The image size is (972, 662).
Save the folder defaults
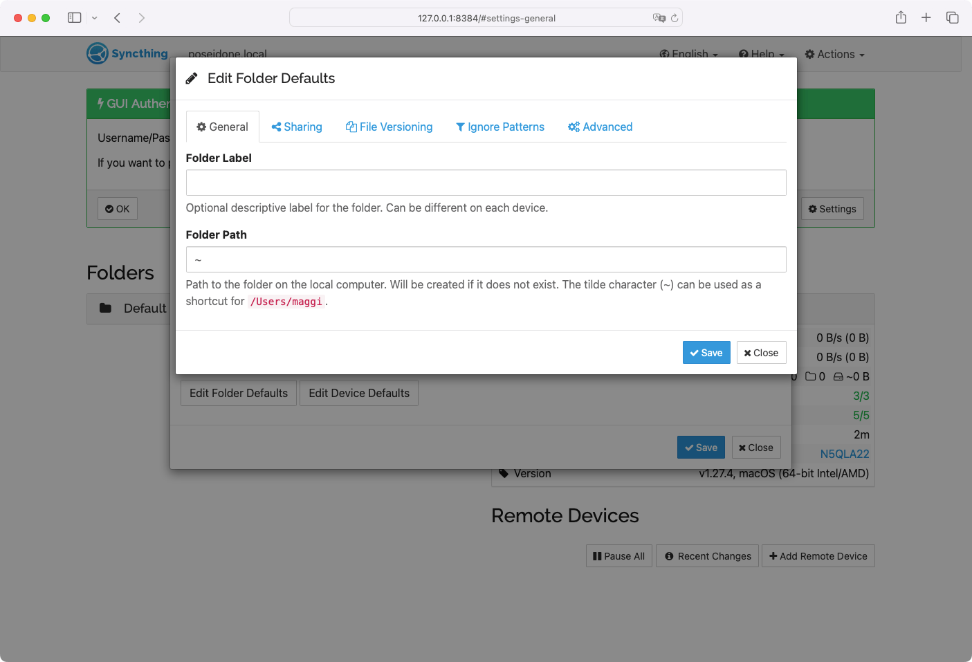(706, 353)
